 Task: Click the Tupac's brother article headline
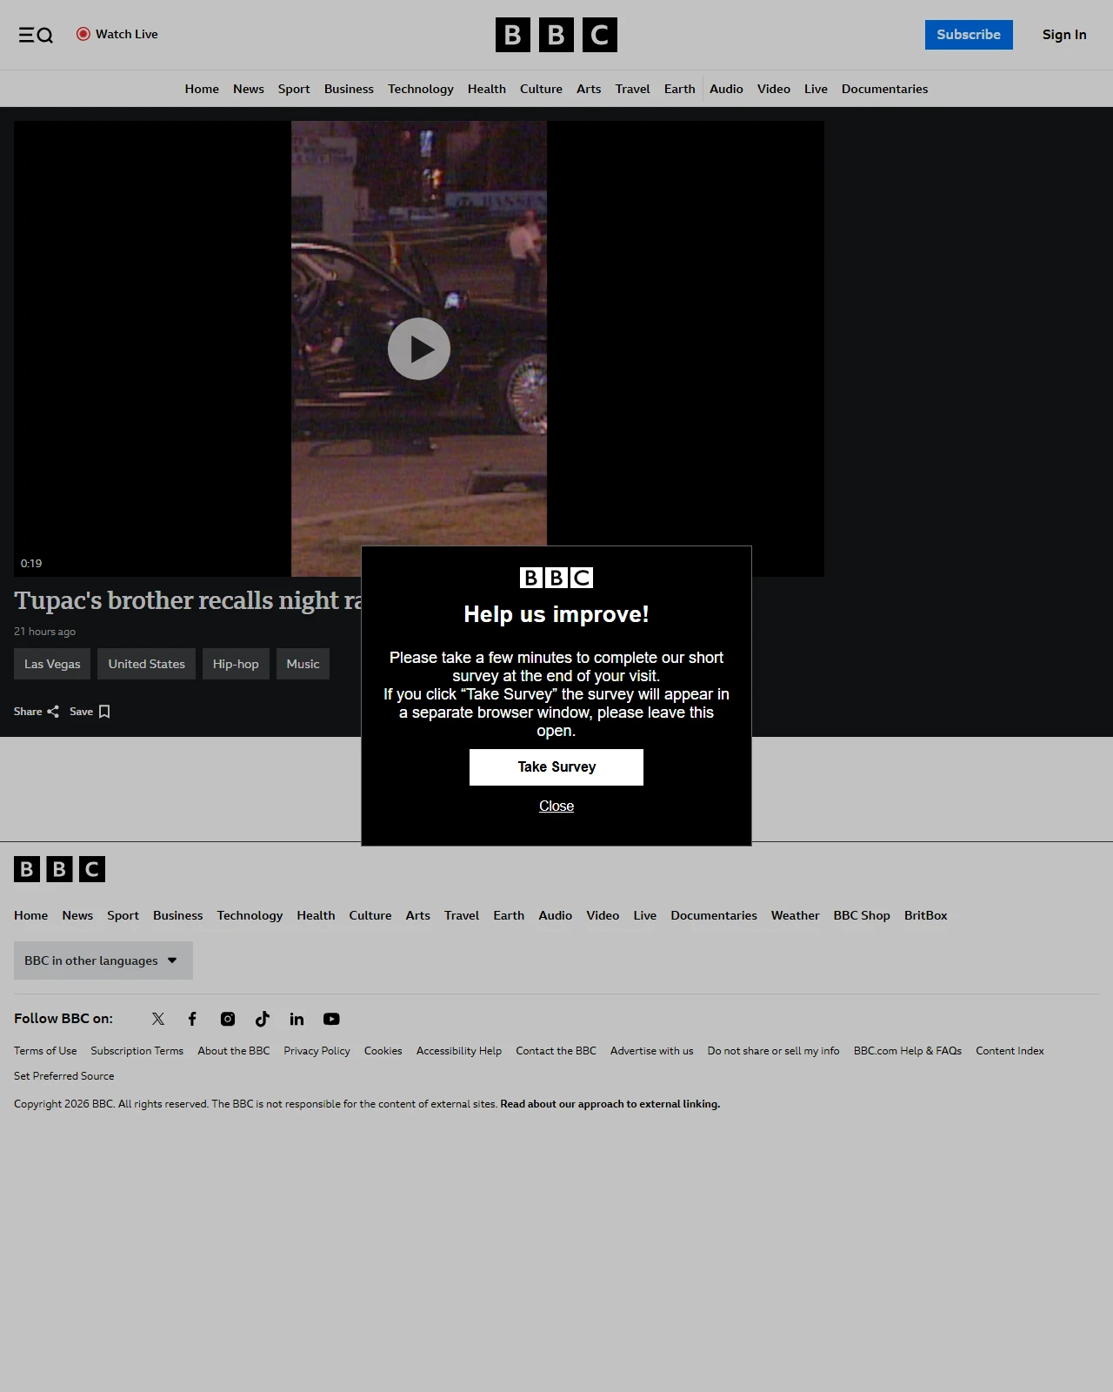(188, 600)
